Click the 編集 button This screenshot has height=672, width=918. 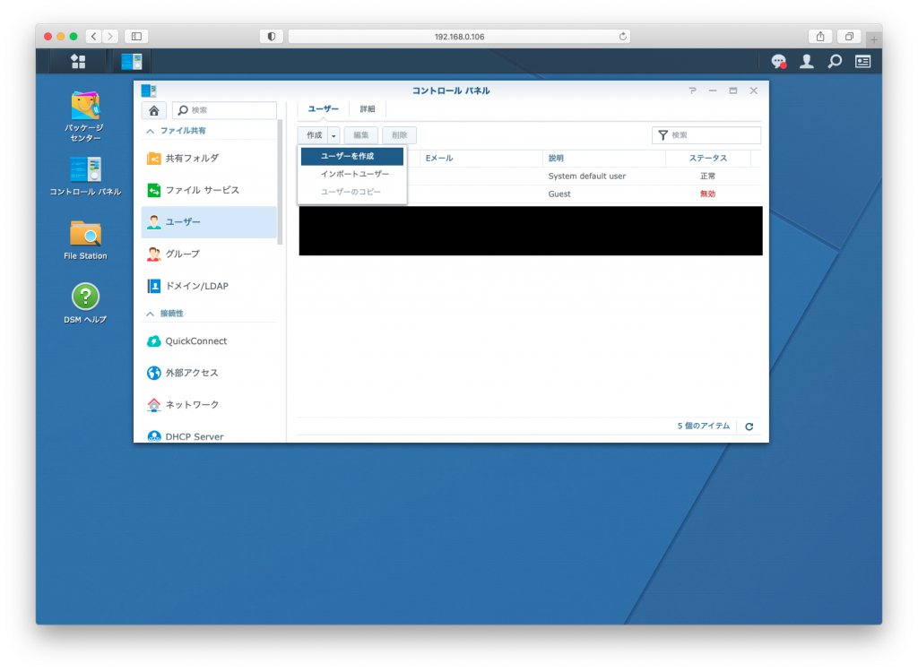click(x=360, y=134)
